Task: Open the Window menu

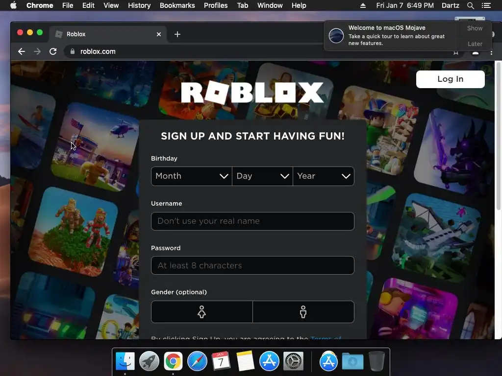Action: coord(270,5)
